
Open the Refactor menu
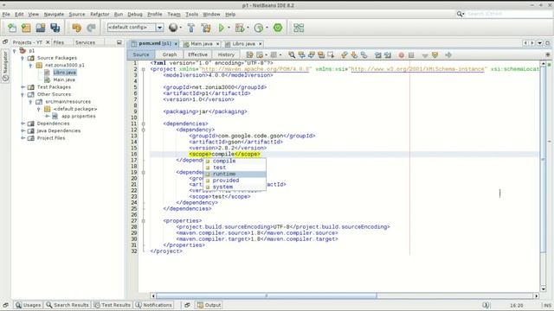(100, 14)
